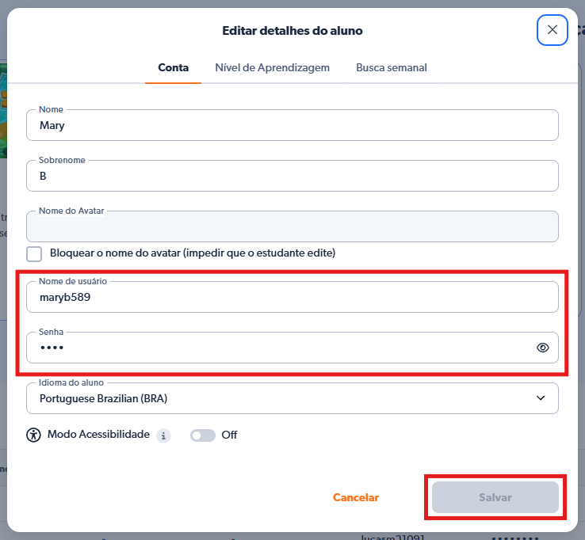Click into the Sobrenome field

(292, 176)
